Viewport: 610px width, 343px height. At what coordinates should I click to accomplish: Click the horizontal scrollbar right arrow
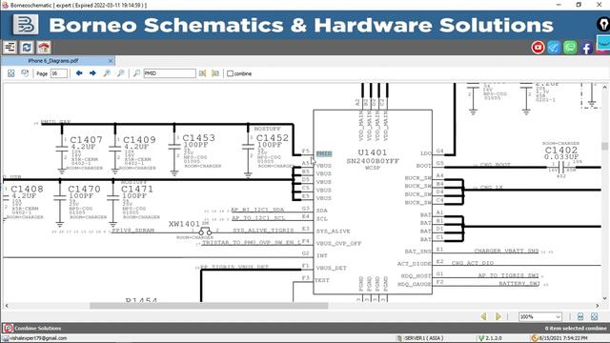click(x=598, y=306)
